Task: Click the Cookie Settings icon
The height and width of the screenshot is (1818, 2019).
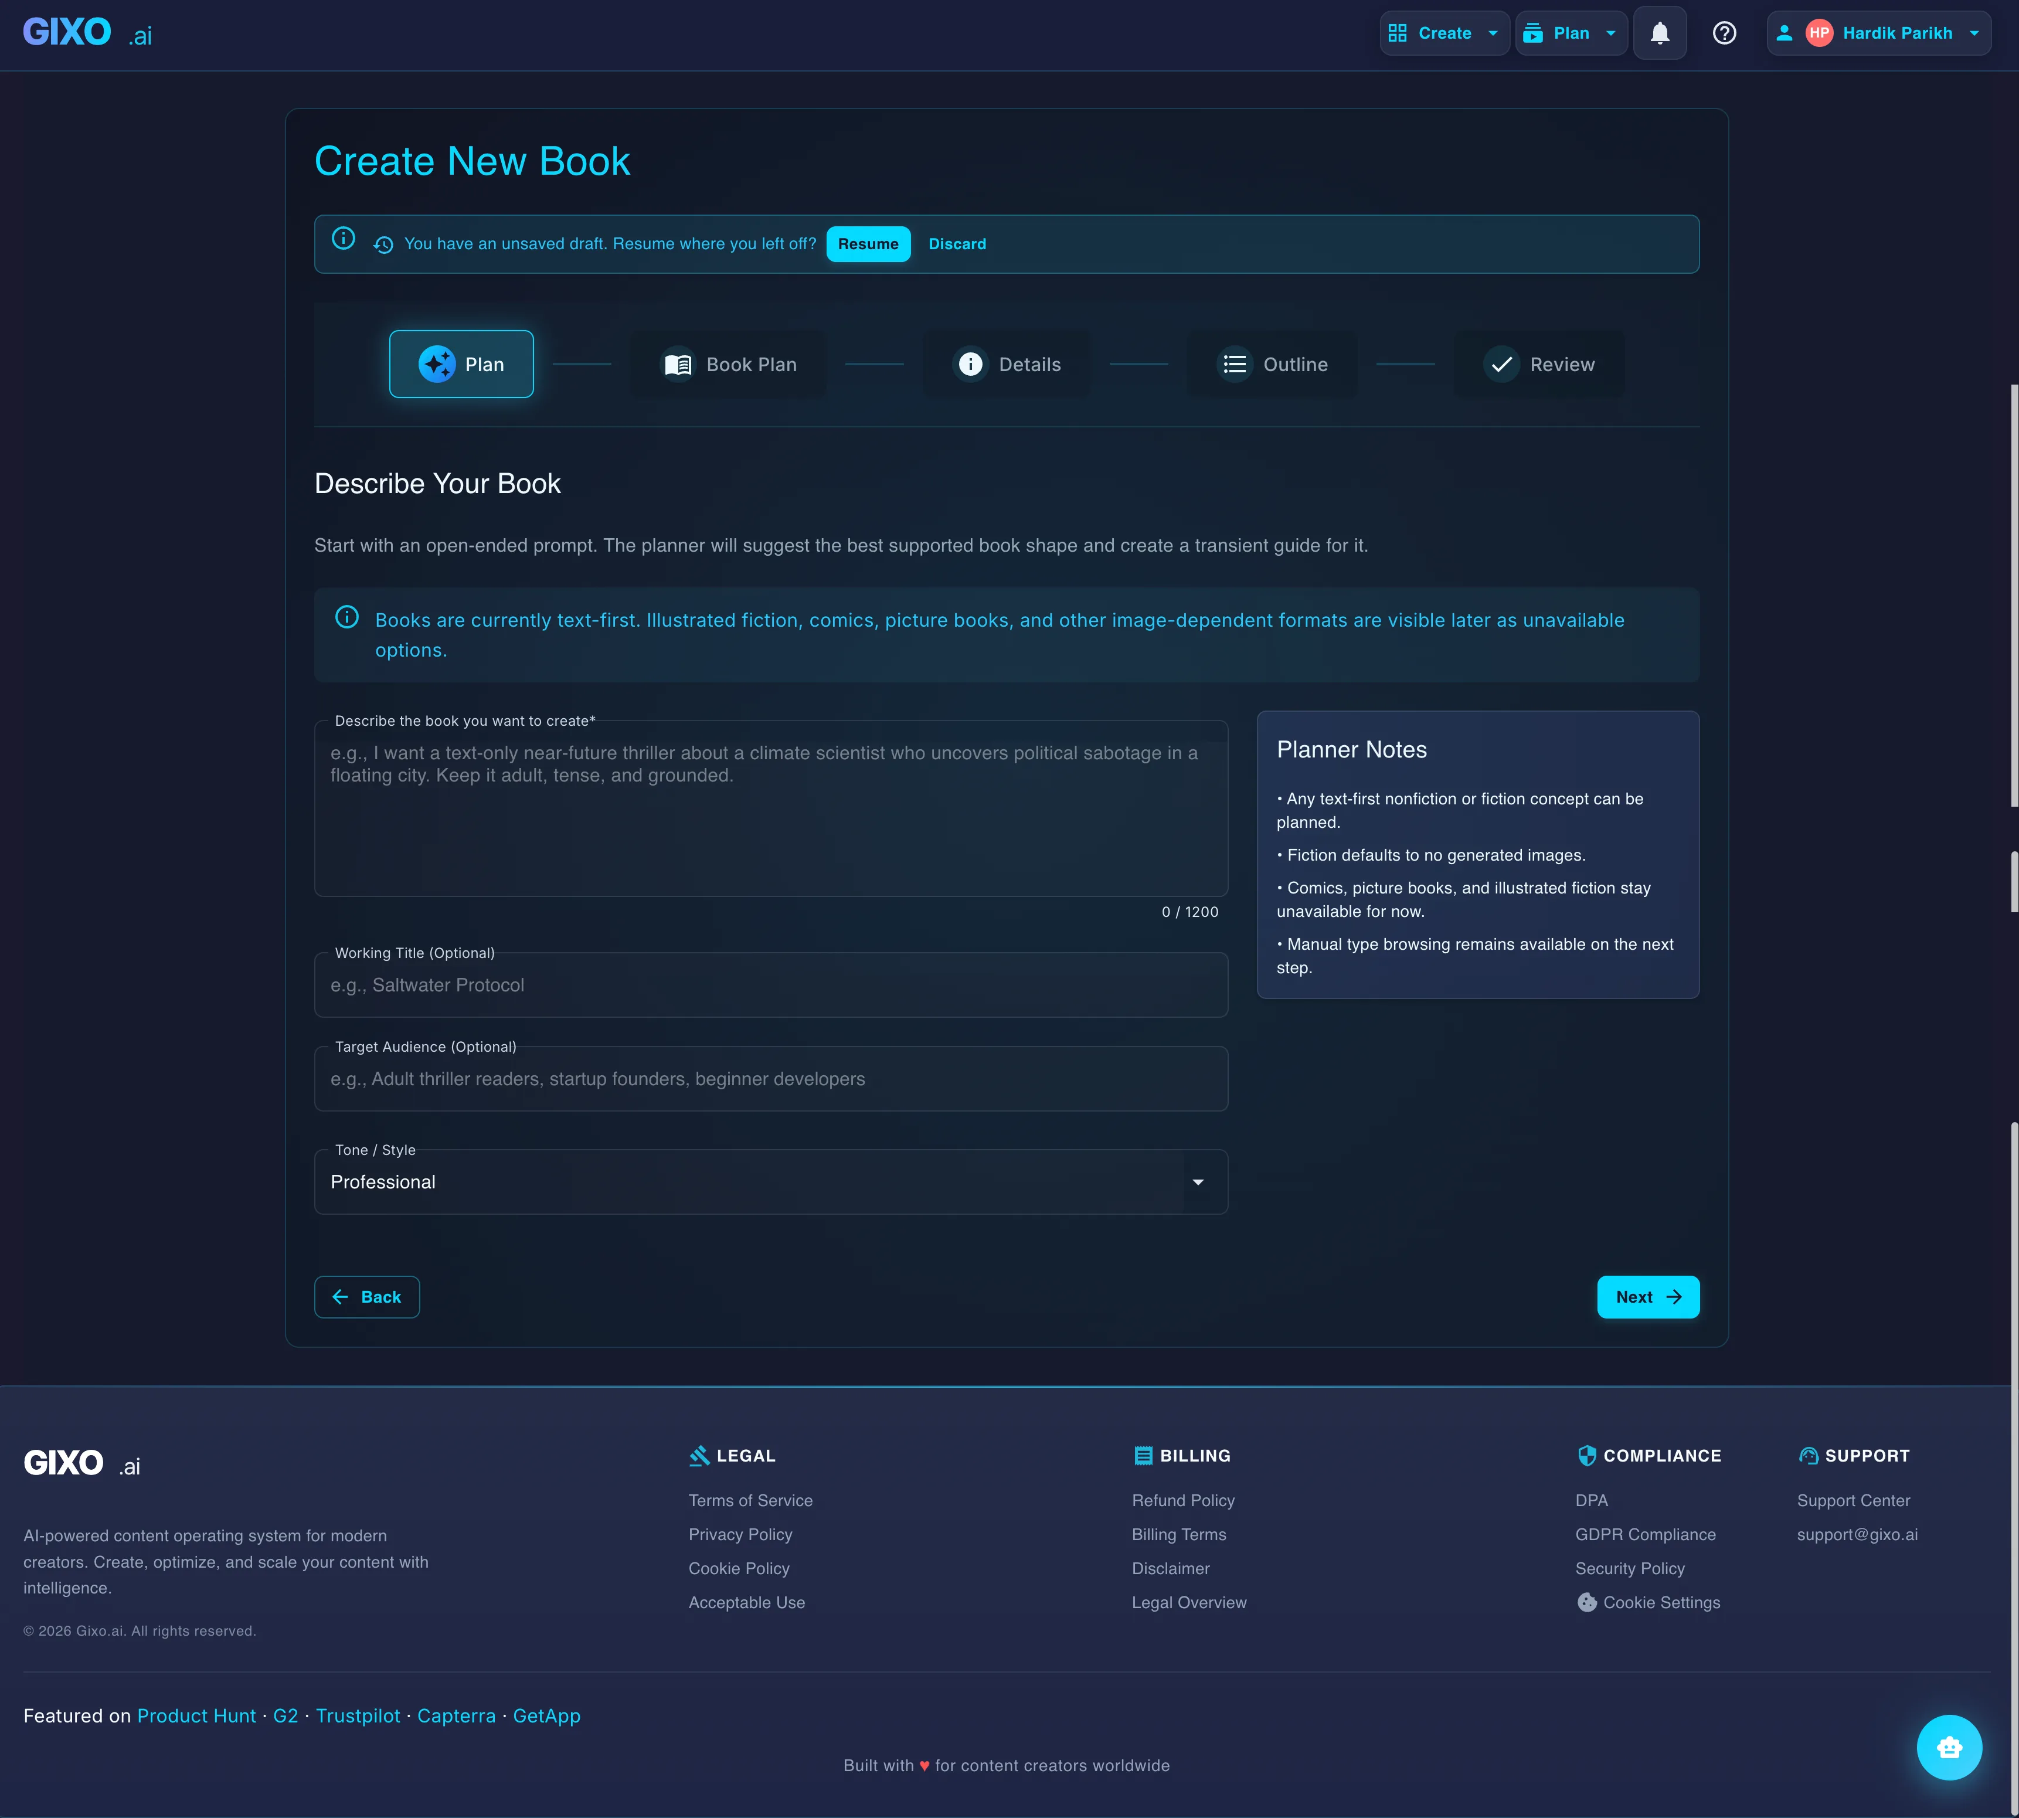Action: point(1586,1602)
